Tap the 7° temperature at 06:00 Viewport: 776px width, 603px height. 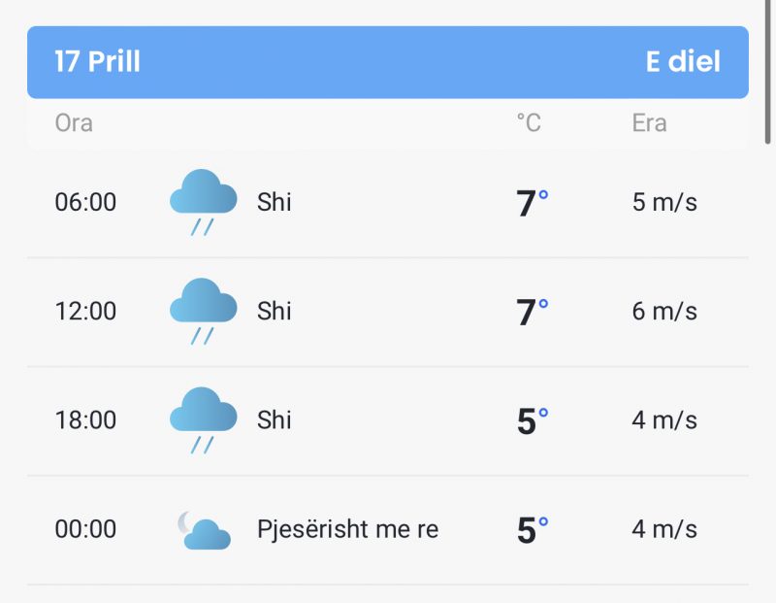click(x=532, y=203)
